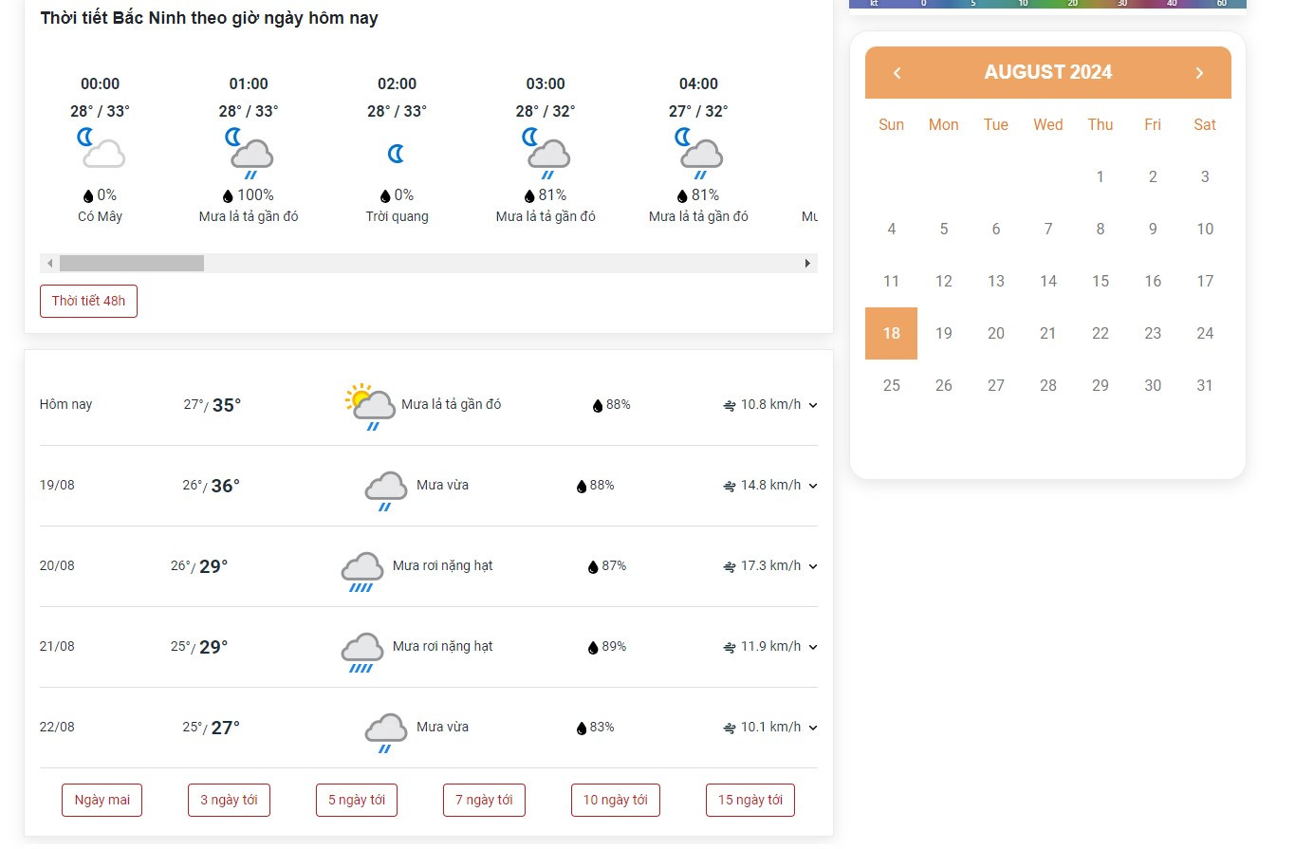Open the 3 ngày tới forecast
Viewport: 1314px width, 849px height.
[229, 800]
